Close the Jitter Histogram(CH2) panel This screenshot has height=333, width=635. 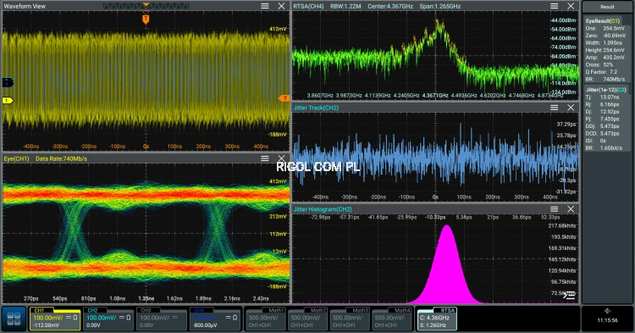tap(571, 209)
